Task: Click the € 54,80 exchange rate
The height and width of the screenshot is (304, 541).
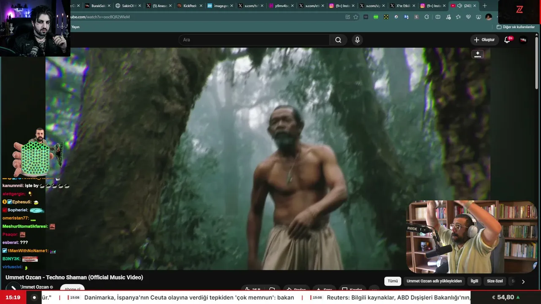Action: [505, 298]
